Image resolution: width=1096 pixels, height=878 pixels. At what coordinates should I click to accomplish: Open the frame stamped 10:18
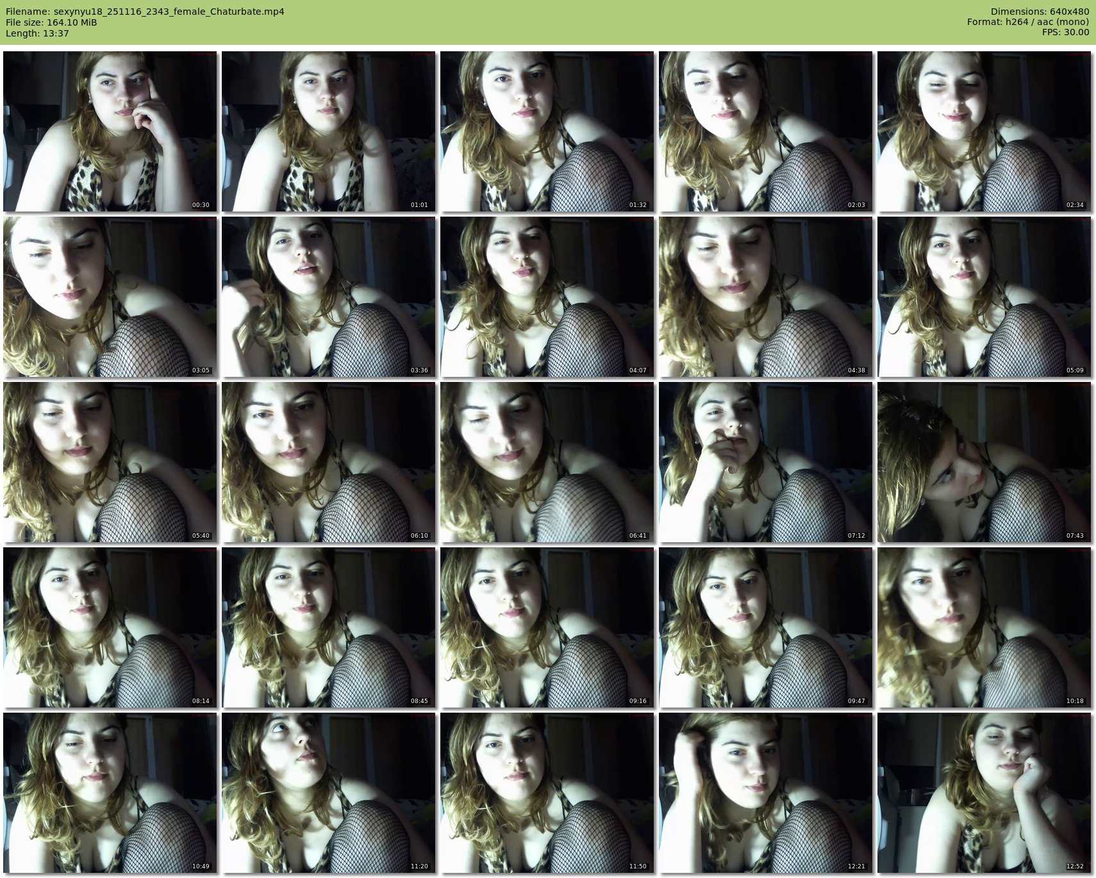coord(984,627)
